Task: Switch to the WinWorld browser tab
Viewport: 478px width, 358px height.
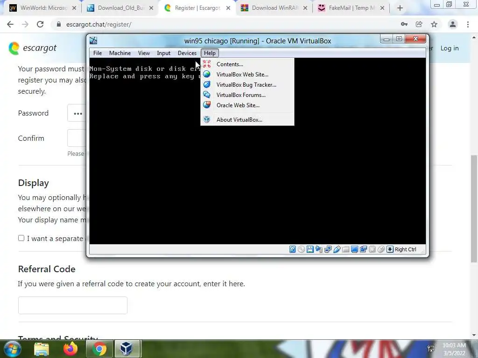Action: (x=42, y=8)
